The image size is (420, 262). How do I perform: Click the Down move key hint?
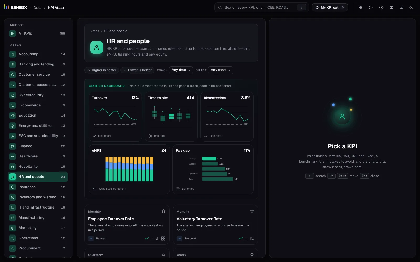(x=342, y=176)
